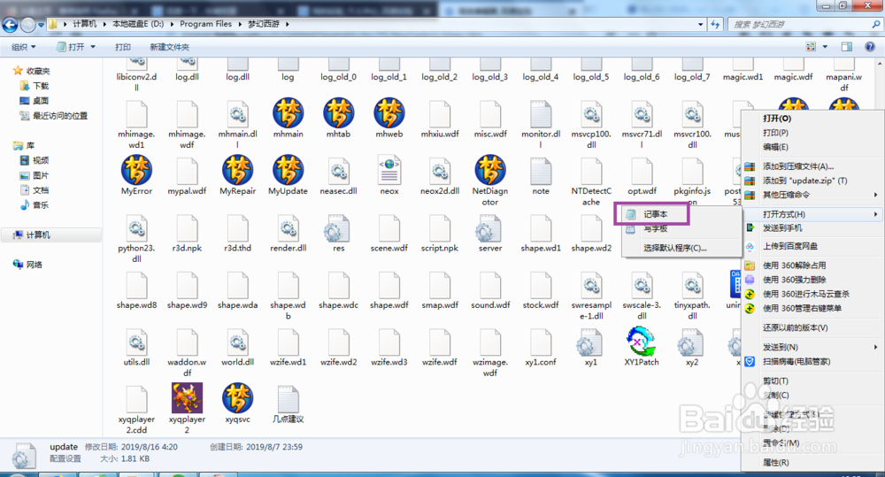Viewport: 885px width, 477px height.
Task: Select the neasec.dll file icon
Action: [x=338, y=171]
